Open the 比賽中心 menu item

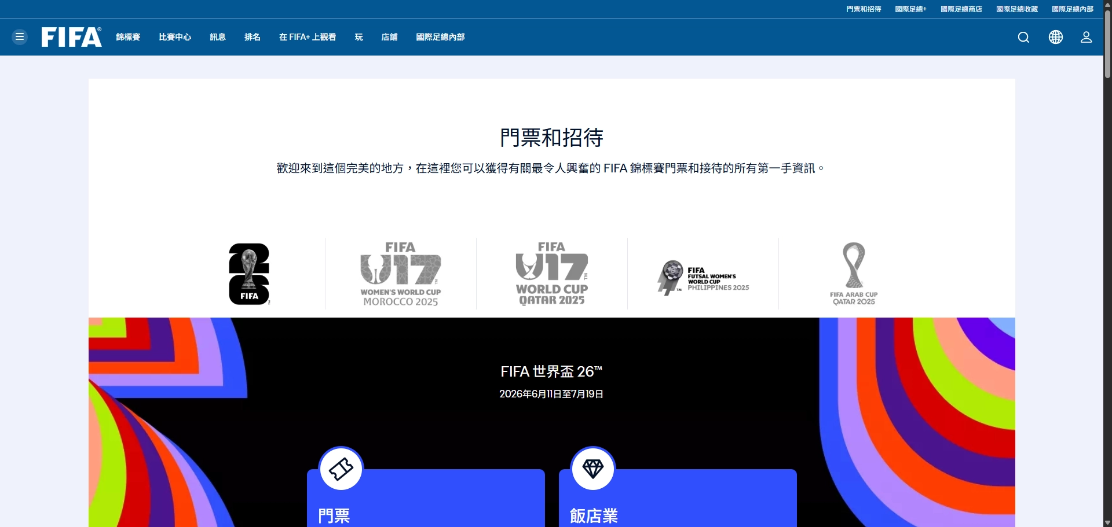point(175,37)
